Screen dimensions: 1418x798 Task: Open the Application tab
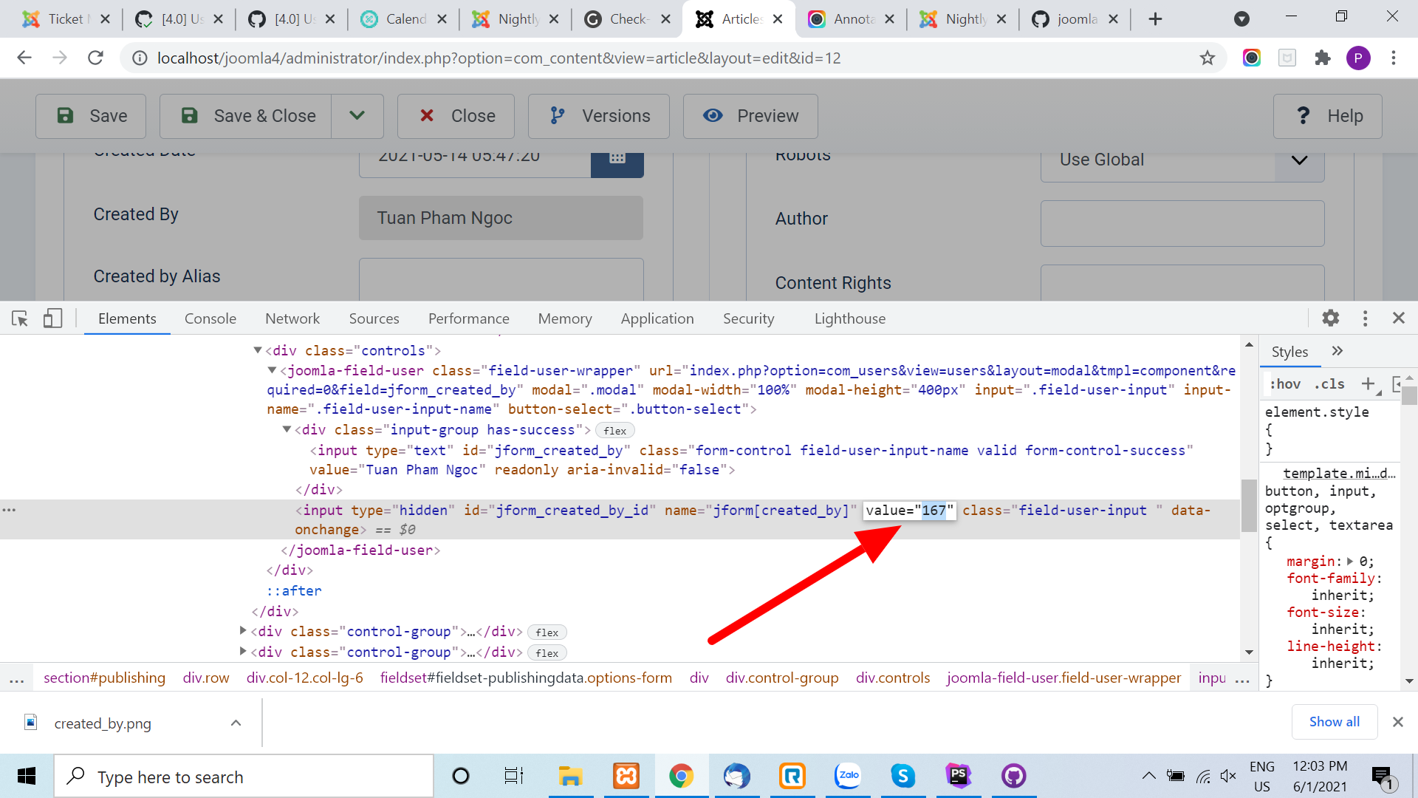(x=657, y=318)
